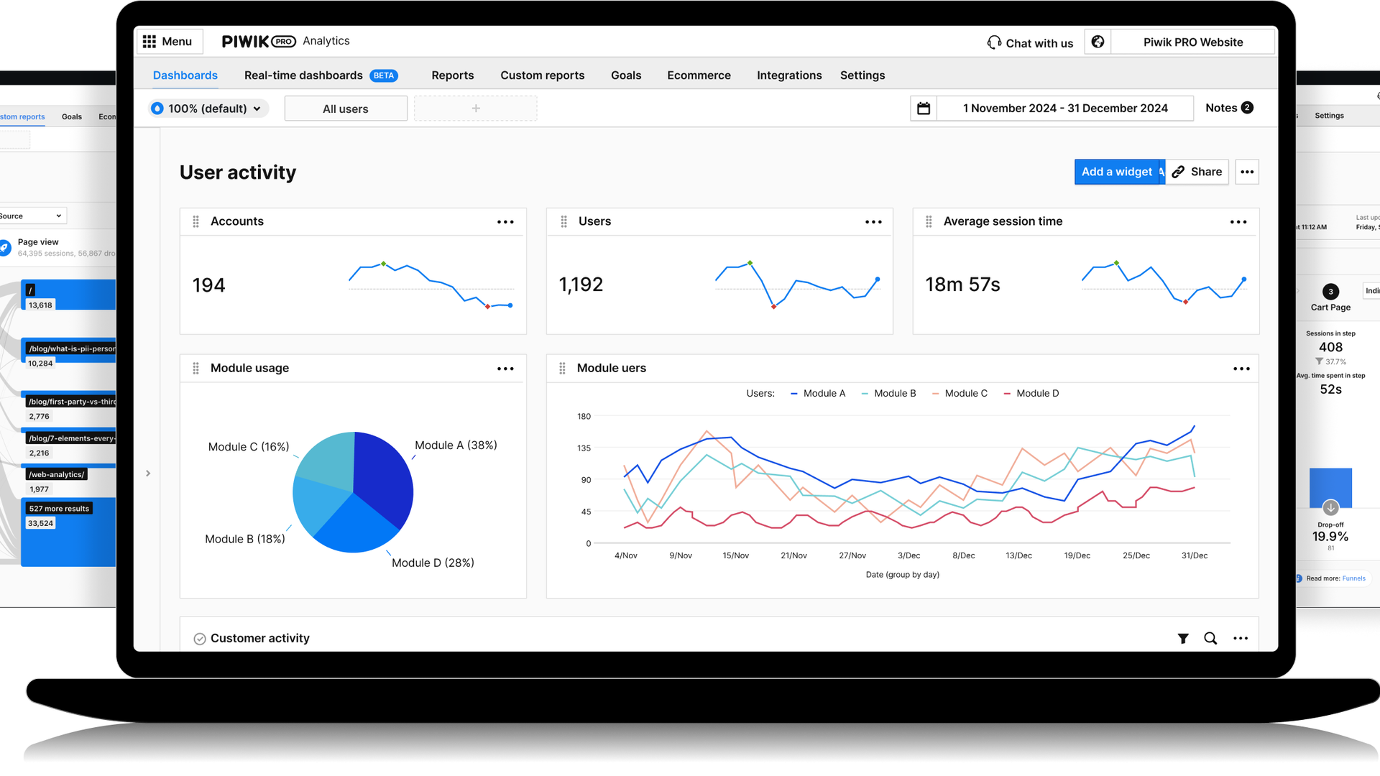The width and height of the screenshot is (1380, 776).
Task: Open Notes showing badge 2
Action: click(x=1228, y=108)
